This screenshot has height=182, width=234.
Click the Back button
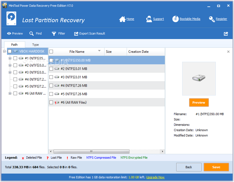point(189,167)
